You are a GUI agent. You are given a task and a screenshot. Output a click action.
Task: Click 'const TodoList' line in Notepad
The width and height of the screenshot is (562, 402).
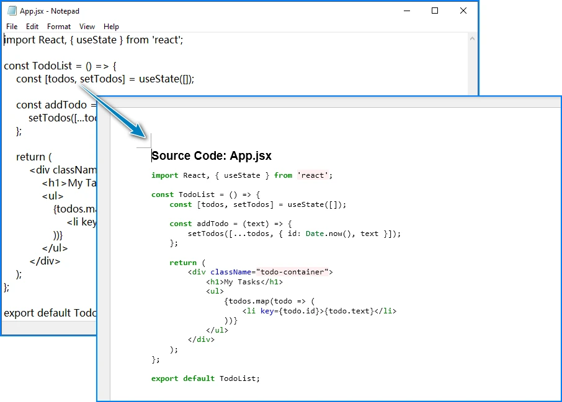(60, 66)
